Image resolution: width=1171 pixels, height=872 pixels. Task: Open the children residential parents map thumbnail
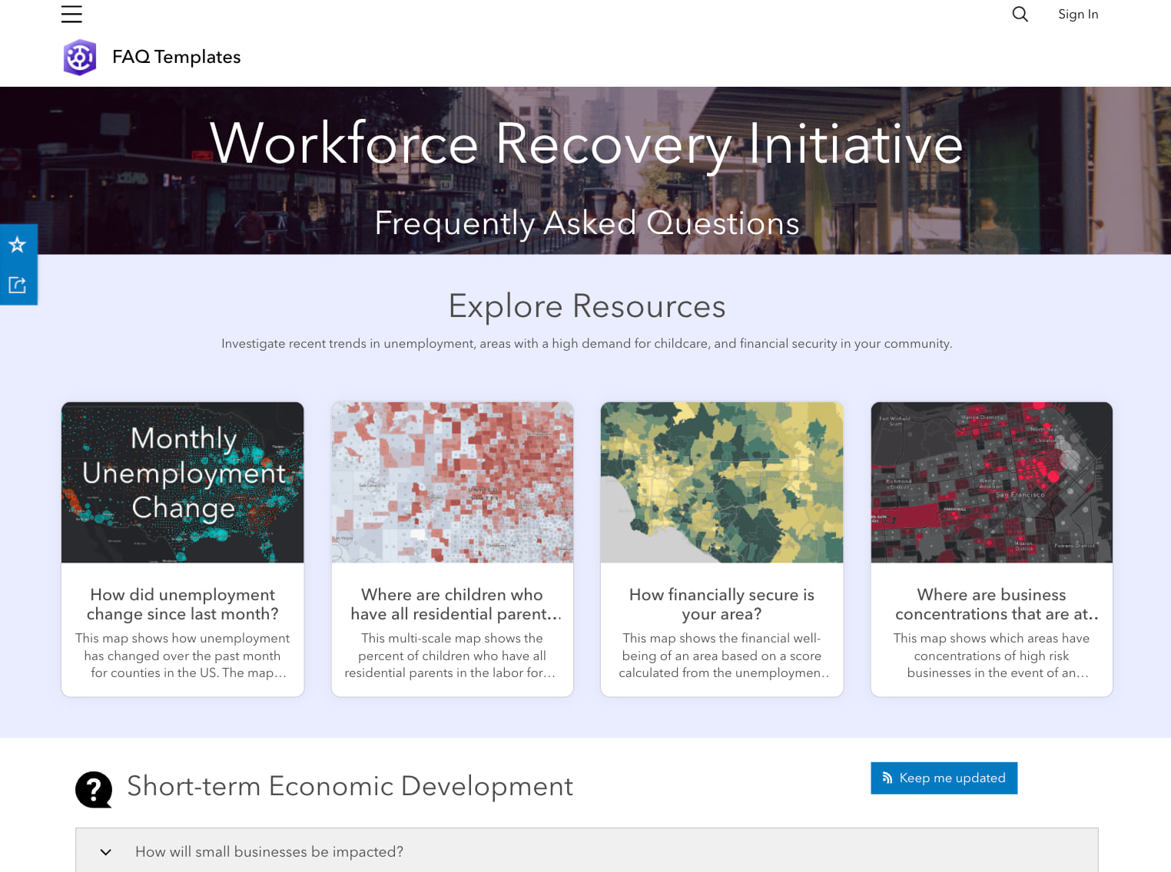(x=453, y=482)
